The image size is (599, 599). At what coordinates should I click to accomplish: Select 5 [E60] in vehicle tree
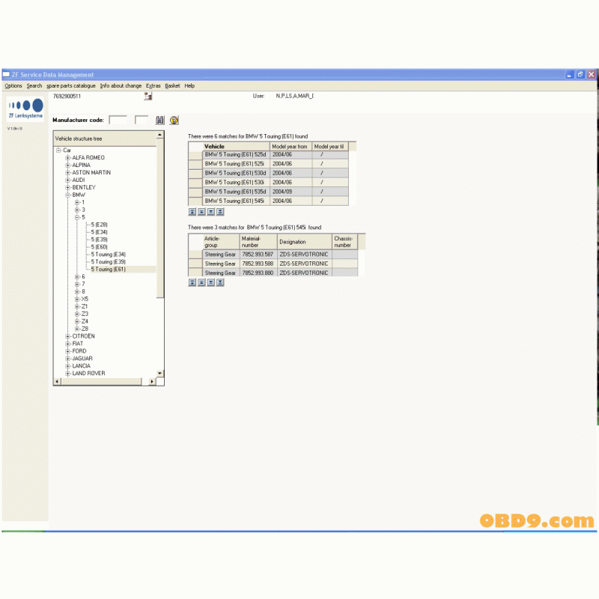(100, 247)
